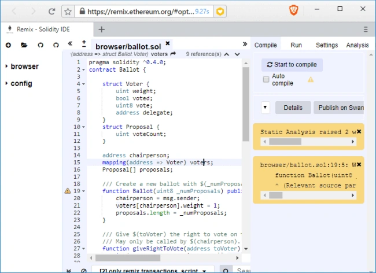Screen dimensions: 376x273
Task: Open the contract selection dropdown beside Details
Action: [265, 108]
